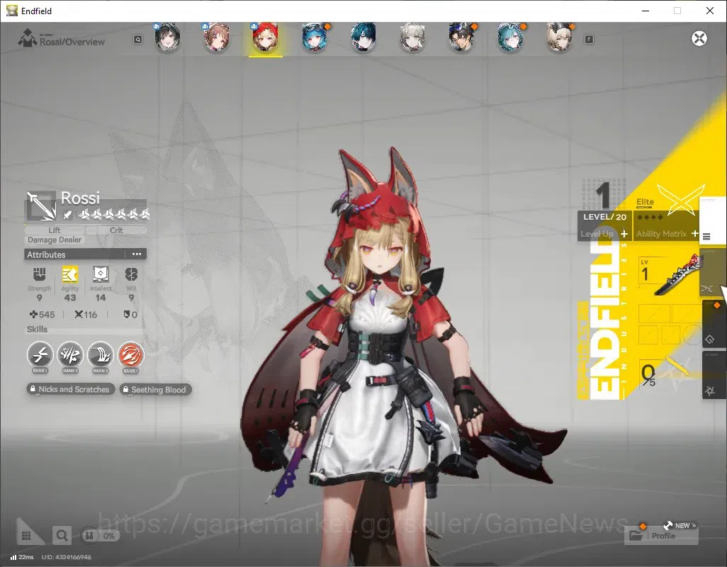Select the dark teal-haired character portrait
This screenshot has height=567, width=727.
(x=363, y=38)
